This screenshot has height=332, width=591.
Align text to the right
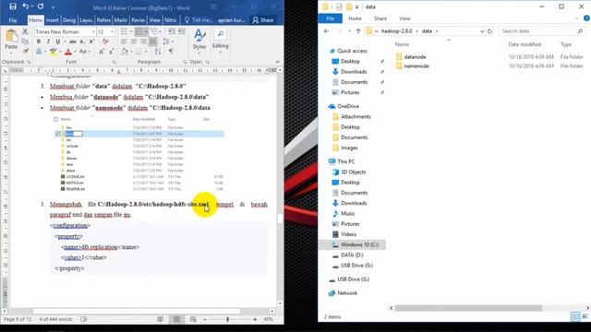(144, 41)
